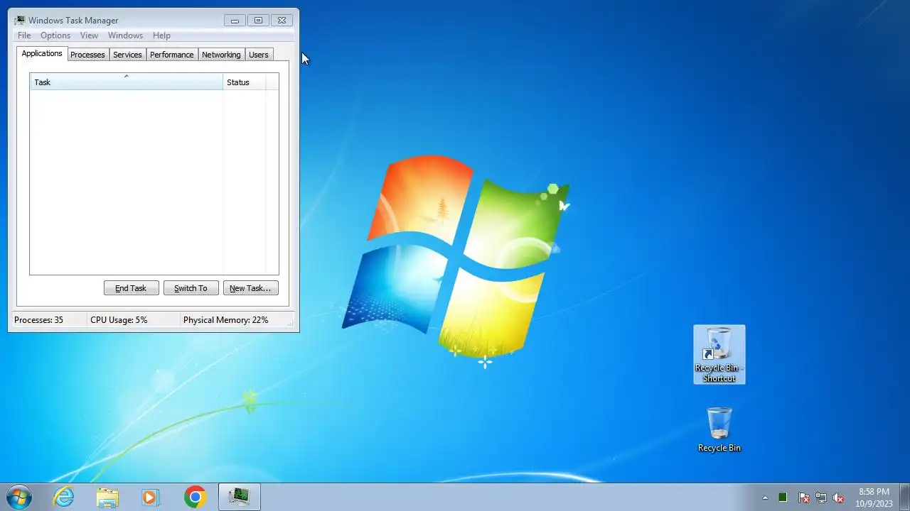
Task: Maximize the Task Manager window
Action: click(x=258, y=21)
